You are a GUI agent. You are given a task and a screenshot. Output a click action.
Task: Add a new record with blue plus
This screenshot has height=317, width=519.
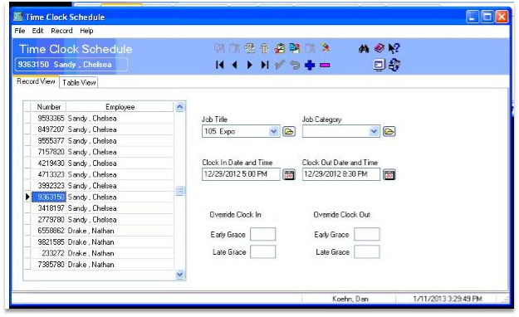(x=310, y=65)
